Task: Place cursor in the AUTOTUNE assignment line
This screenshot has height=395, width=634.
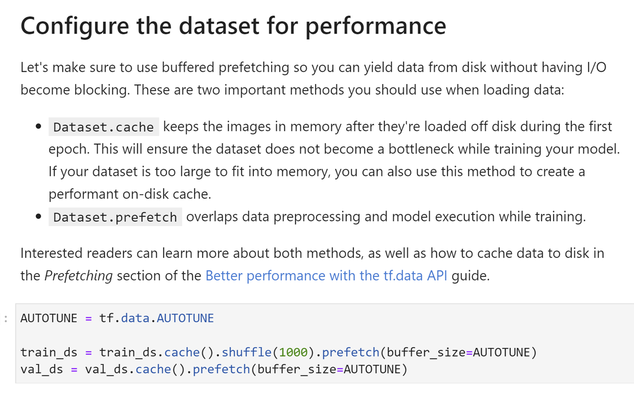Action: pyautogui.click(x=117, y=318)
